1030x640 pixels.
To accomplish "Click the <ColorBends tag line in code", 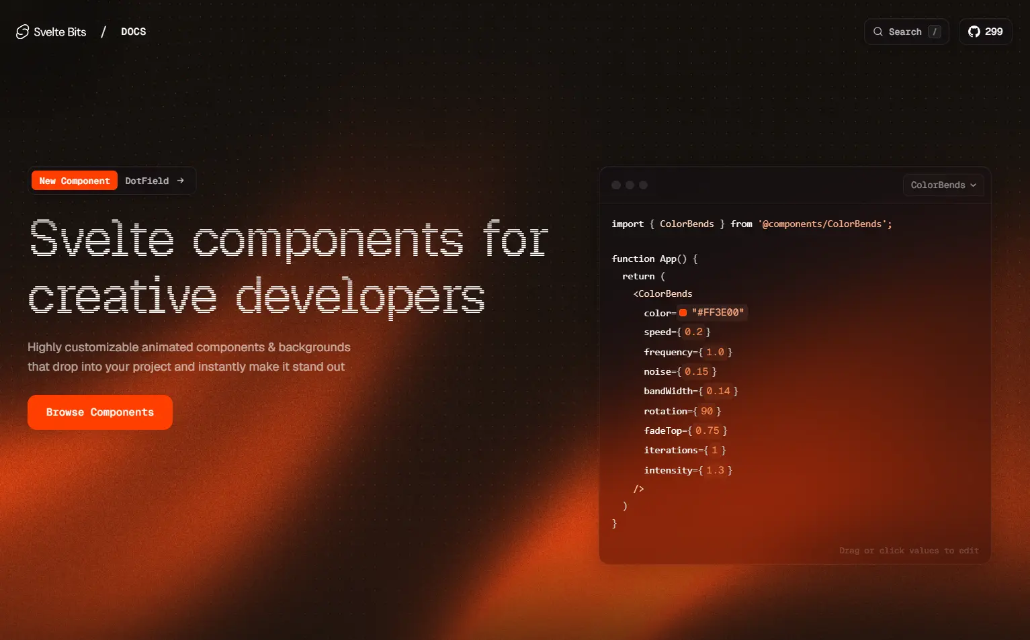I will pos(662,293).
